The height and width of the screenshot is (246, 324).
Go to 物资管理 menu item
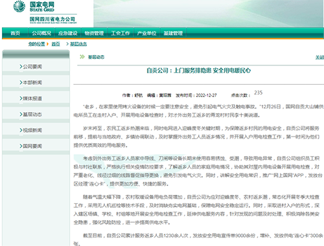94,33
